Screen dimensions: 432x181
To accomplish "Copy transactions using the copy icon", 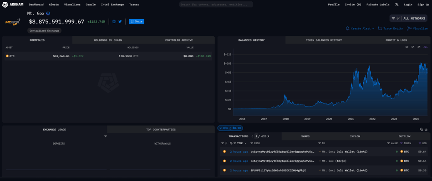I will pyautogui.click(x=421, y=129).
